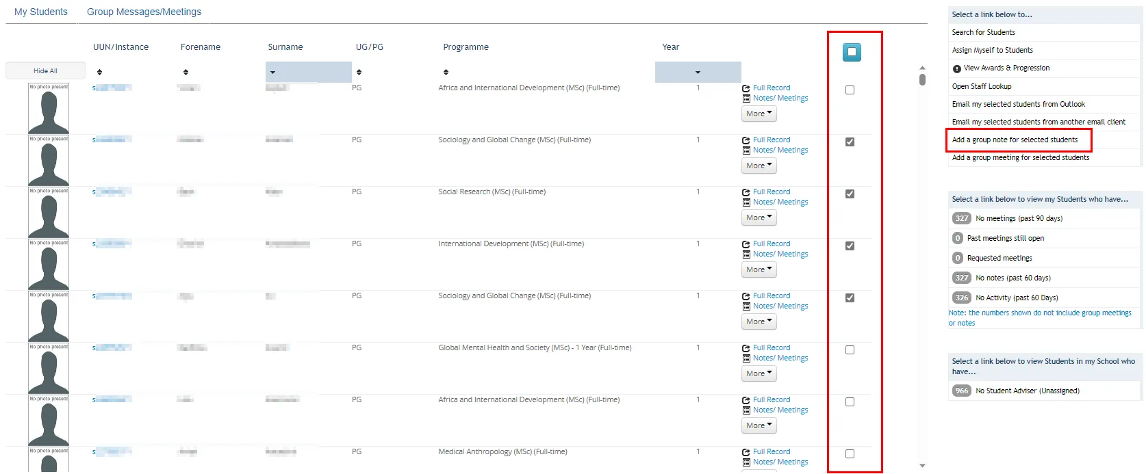Toggle the select-all checkbox in table header
The image size is (1146, 474).
point(852,52)
